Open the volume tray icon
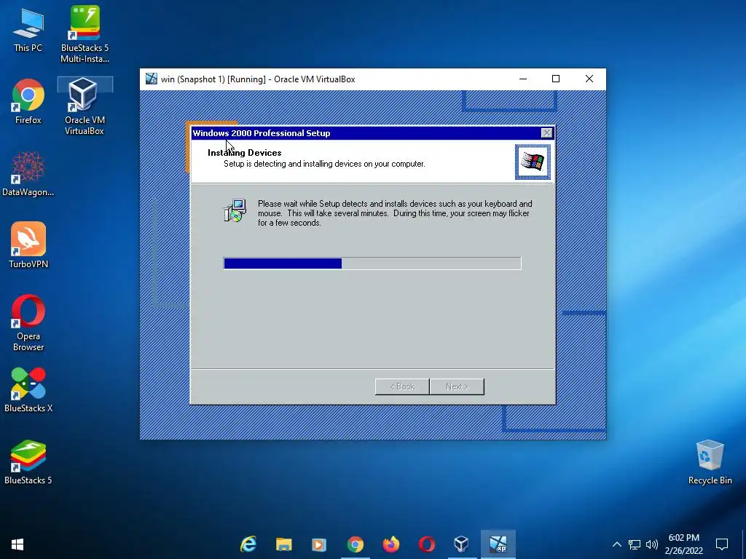The height and width of the screenshot is (559, 746). click(x=652, y=544)
